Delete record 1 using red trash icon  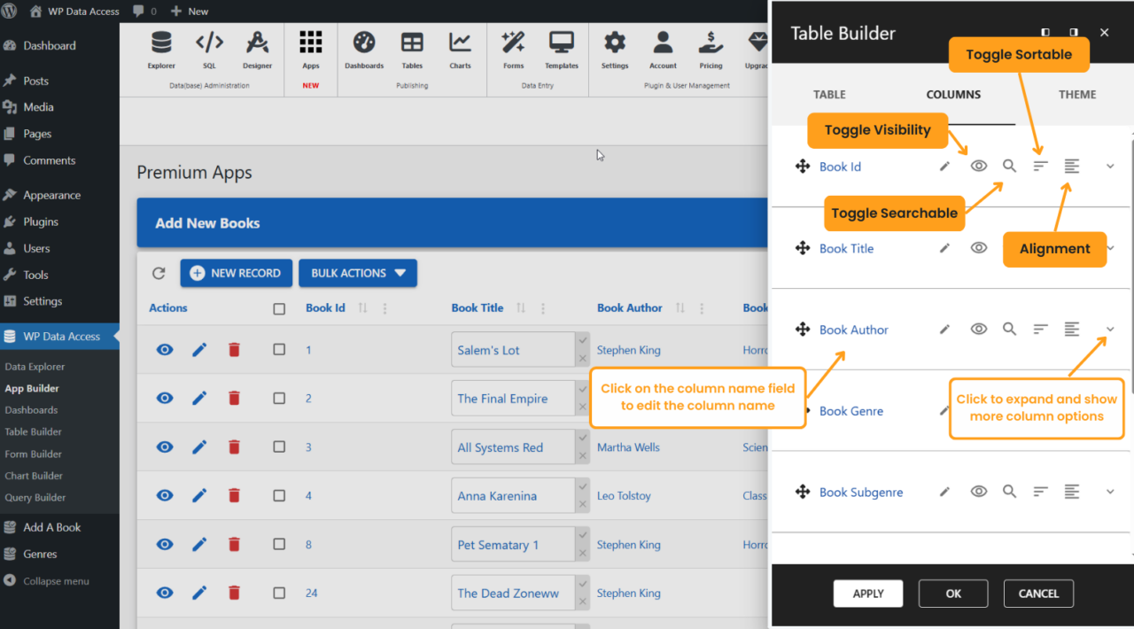pyautogui.click(x=234, y=350)
